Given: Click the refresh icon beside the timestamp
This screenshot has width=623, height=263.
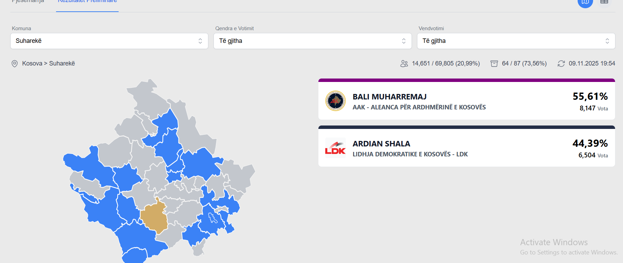Looking at the screenshot, I should click(561, 64).
